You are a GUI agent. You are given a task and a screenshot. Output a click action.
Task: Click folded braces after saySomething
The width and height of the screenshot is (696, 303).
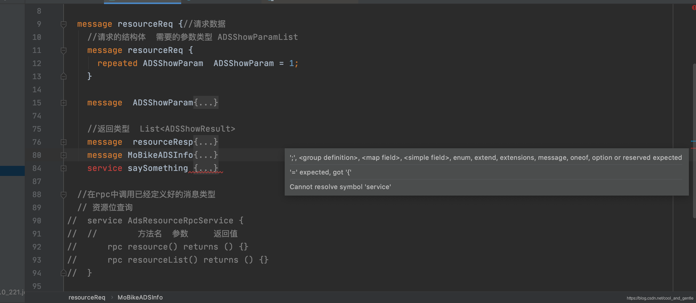click(x=206, y=168)
